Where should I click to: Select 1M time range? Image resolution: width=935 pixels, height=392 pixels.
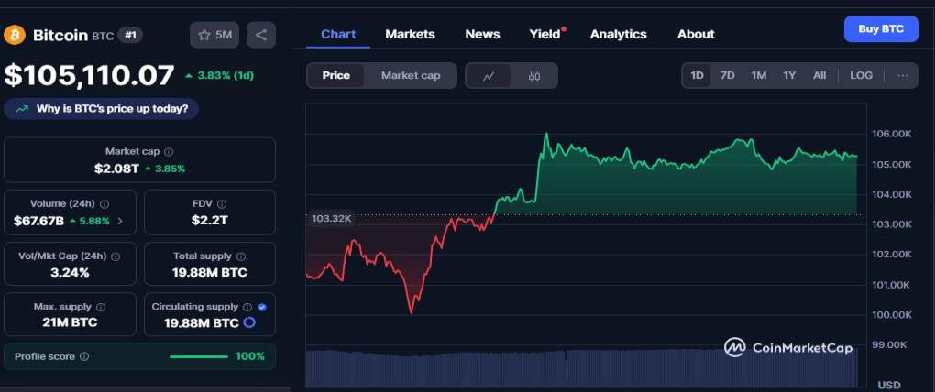click(758, 76)
